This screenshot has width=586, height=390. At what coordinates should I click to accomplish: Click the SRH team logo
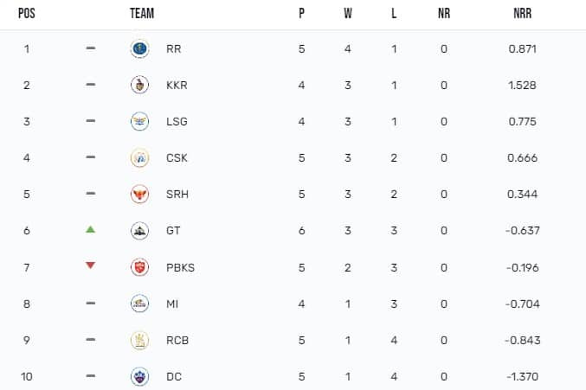pyautogui.click(x=139, y=194)
